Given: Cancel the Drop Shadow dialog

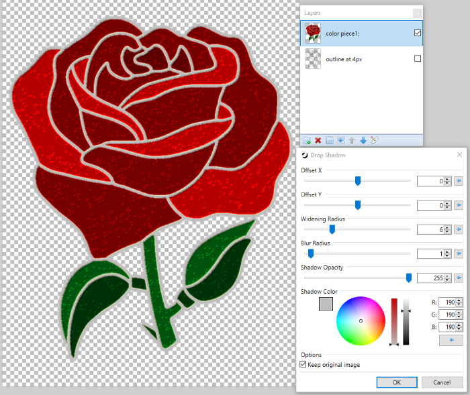Looking at the screenshot, I should pyautogui.click(x=442, y=382).
